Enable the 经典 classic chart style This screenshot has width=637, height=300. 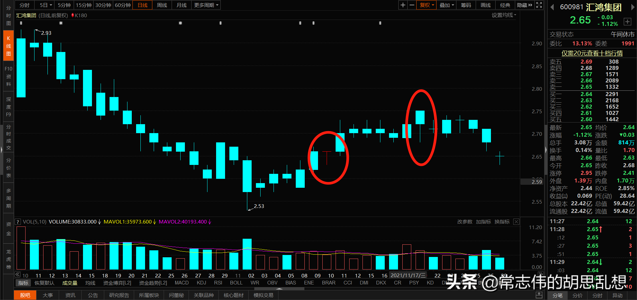coord(505,5)
